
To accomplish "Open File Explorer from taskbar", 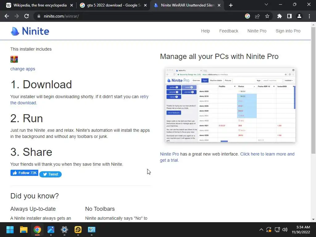I will click(23, 230).
